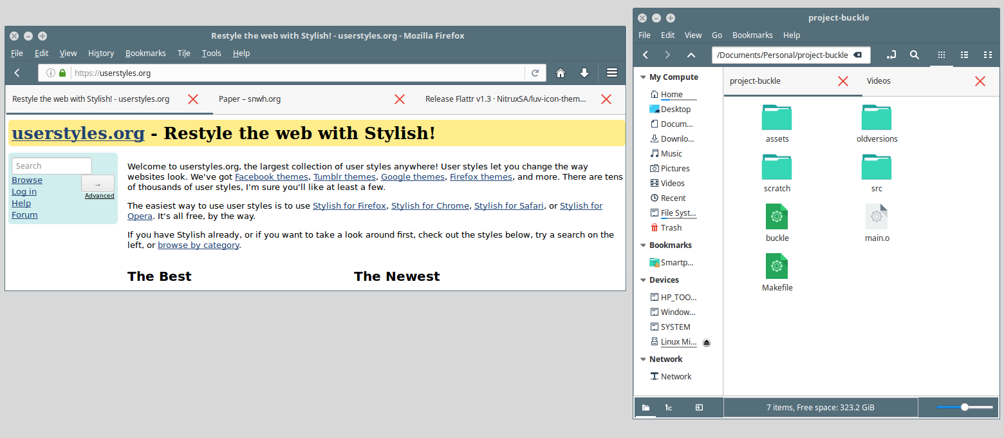Click the browse by category link

198,245
